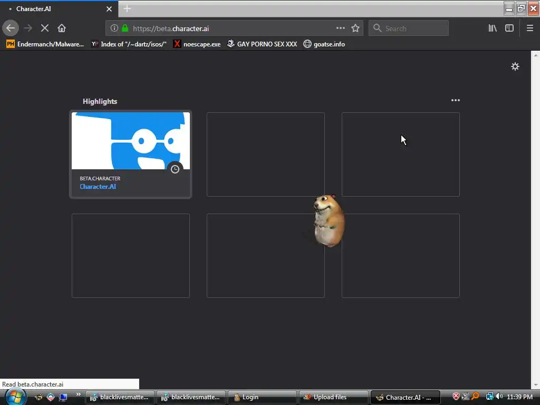Select Character.AI taskbar button
The image size is (540, 405).
pyautogui.click(x=405, y=397)
